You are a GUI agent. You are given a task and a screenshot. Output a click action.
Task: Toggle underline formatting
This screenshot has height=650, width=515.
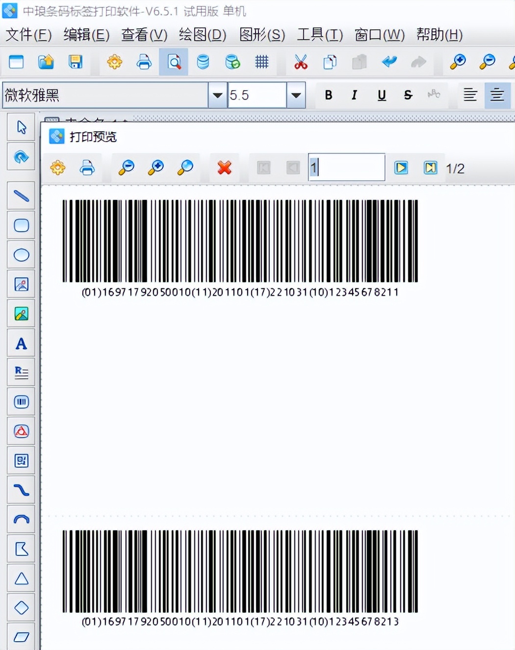click(x=382, y=95)
